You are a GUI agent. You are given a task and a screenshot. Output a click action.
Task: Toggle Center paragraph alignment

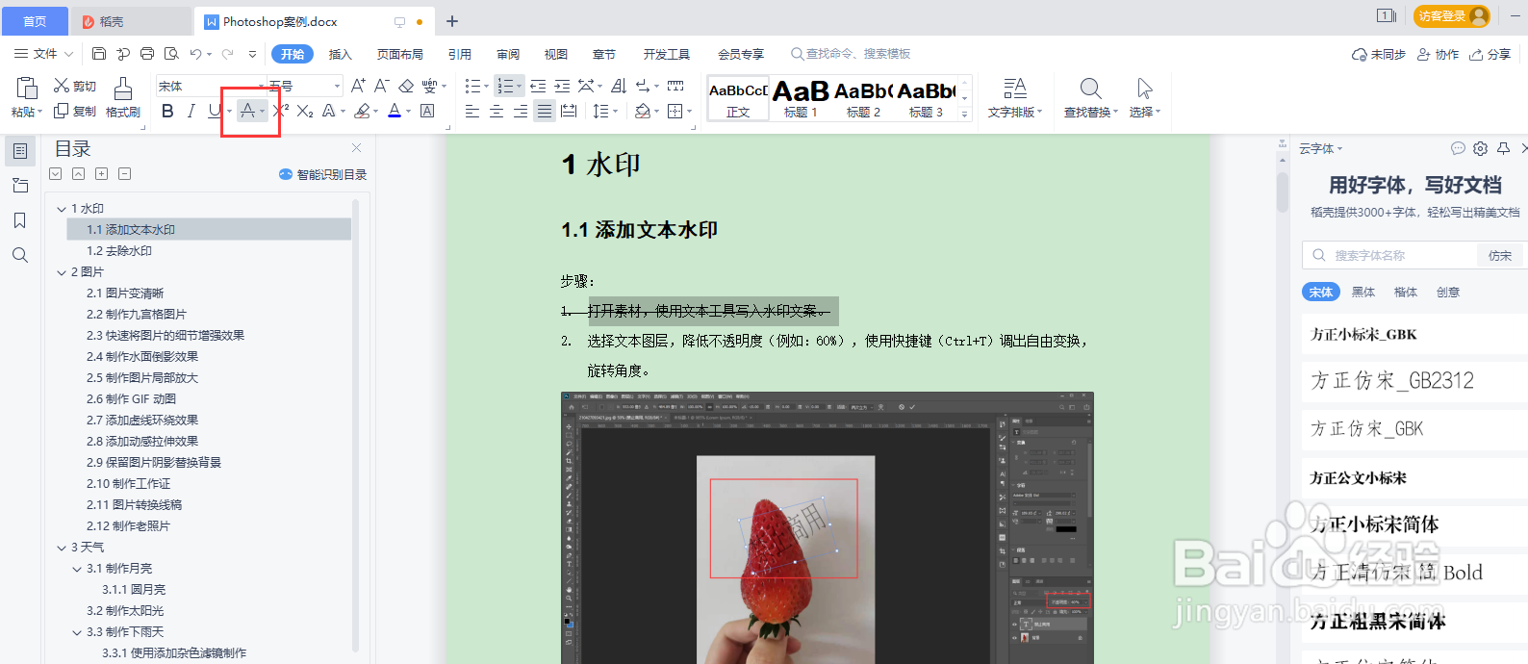(x=497, y=112)
